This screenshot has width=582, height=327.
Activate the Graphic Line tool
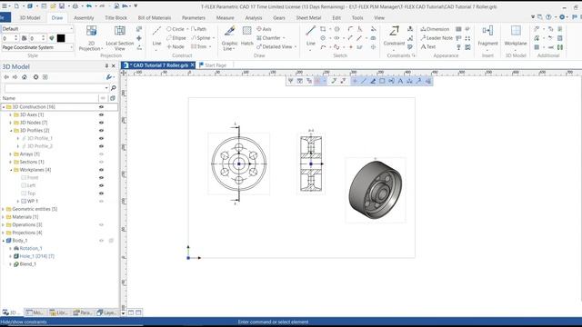(229, 37)
